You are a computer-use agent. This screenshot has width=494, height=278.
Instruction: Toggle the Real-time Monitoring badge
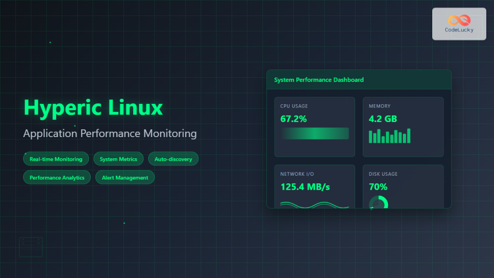pyautogui.click(x=55, y=158)
